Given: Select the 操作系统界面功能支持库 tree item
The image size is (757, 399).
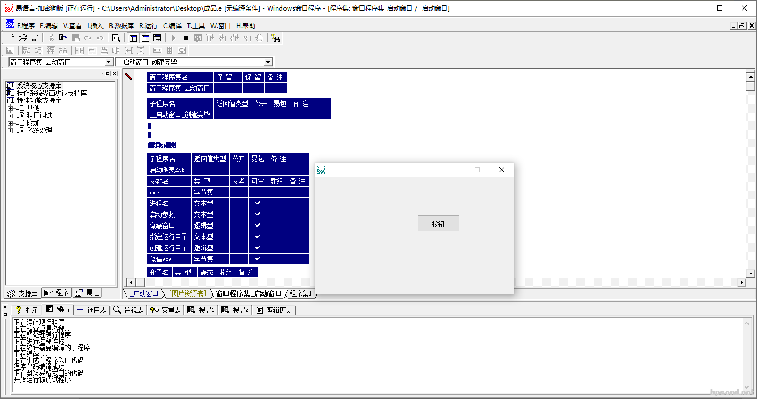Looking at the screenshot, I should click(x=51, y=93).
